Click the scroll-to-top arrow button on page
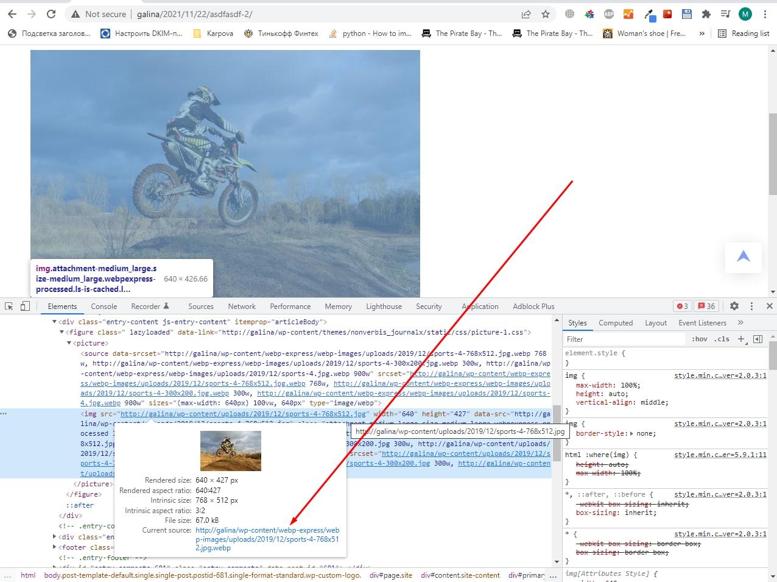Image resolution: width=777 pixels, height=582 pixels. (744, 257)
